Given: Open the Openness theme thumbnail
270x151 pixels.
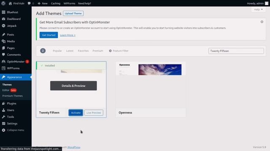Looking at the screenshot, I should 151,85.
